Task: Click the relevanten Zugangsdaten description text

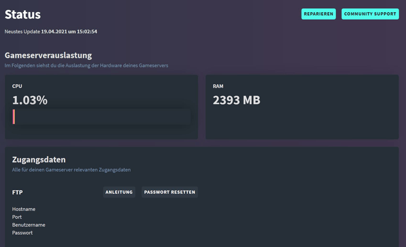Action: (x=71, y=170)
